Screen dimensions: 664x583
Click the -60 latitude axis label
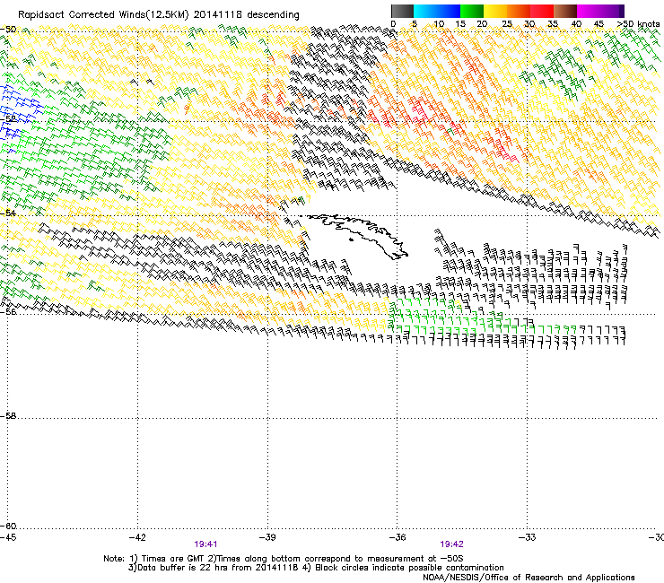[x=8, y=526]
